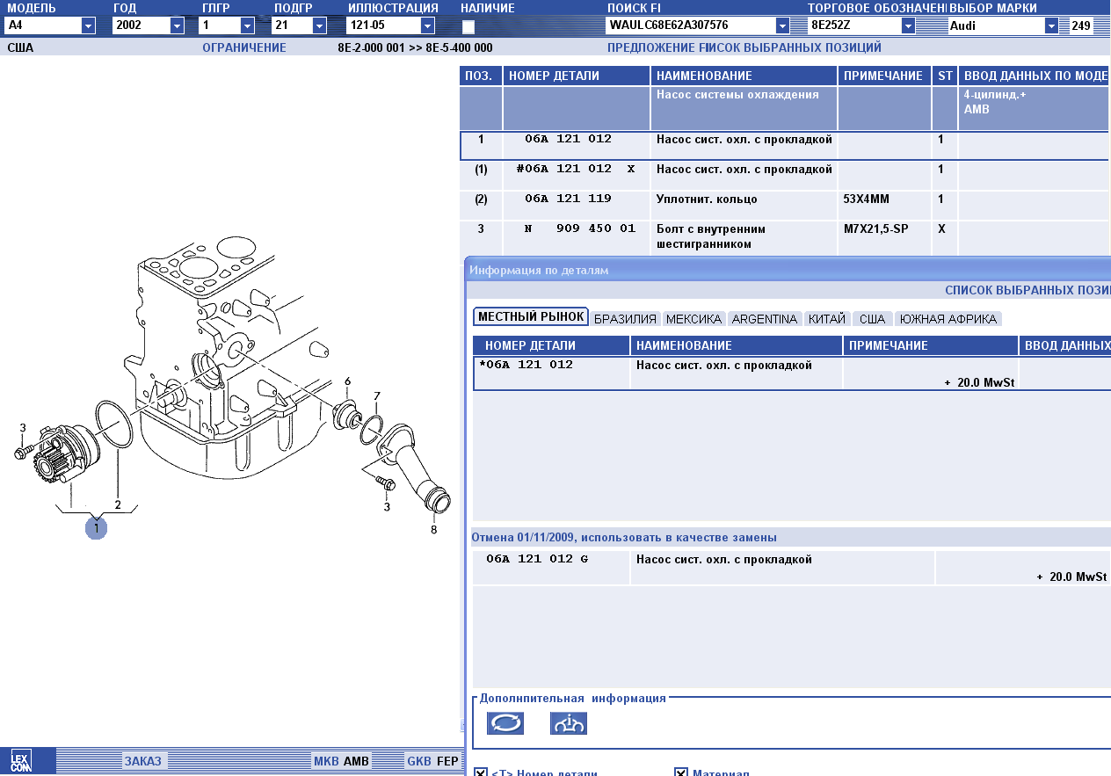
Task: Click the chassis range 8E-2-000 001 >> 8E-5-400 000
Action: (x=415, y=48)
